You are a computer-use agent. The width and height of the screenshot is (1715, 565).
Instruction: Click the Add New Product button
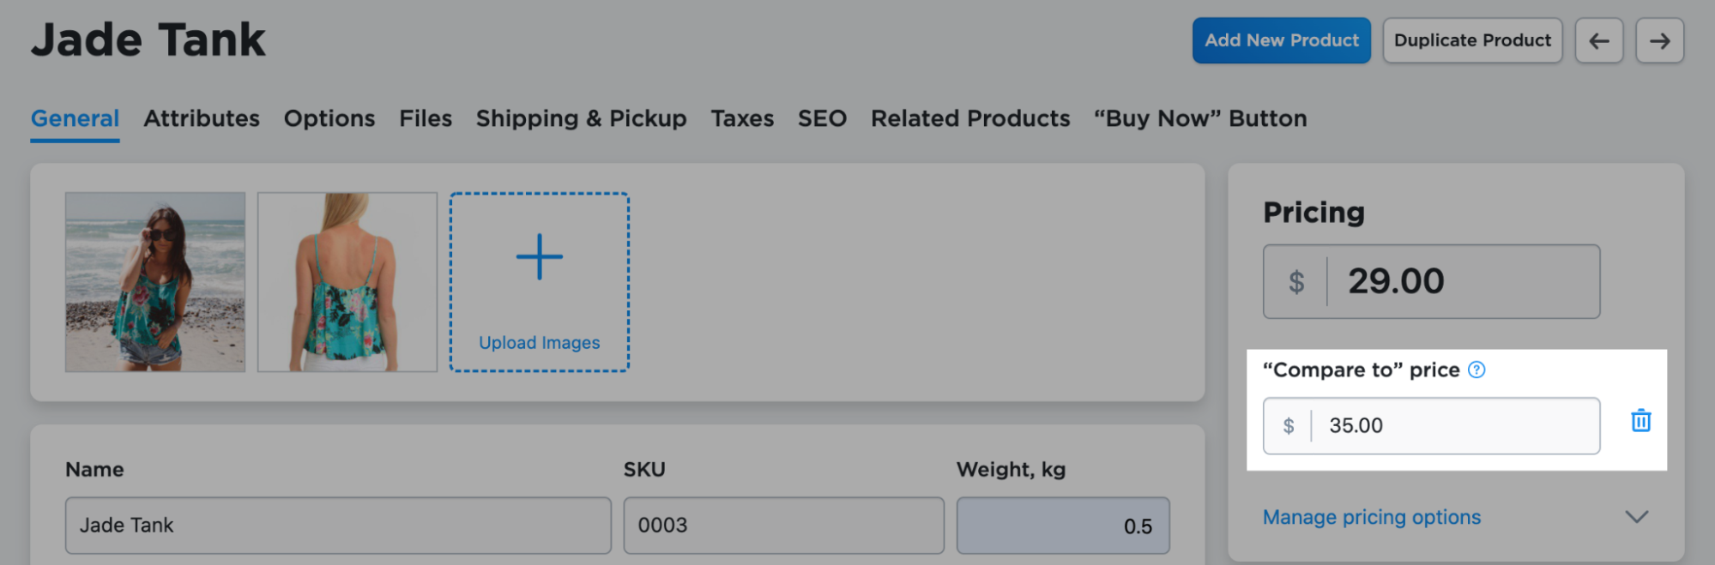point(1281,40)
